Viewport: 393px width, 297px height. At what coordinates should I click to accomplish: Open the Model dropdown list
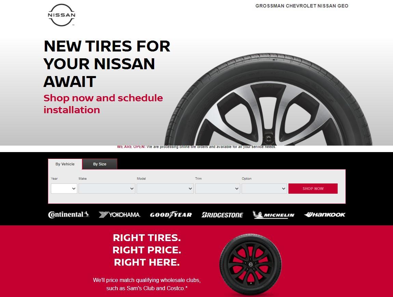(x=165, y=189)
